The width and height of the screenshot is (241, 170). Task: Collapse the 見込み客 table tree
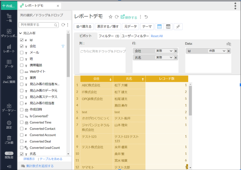coord(20,33)
